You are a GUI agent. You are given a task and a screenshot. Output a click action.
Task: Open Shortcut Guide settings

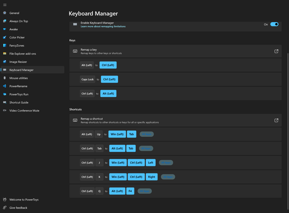(x=19, y=103)
